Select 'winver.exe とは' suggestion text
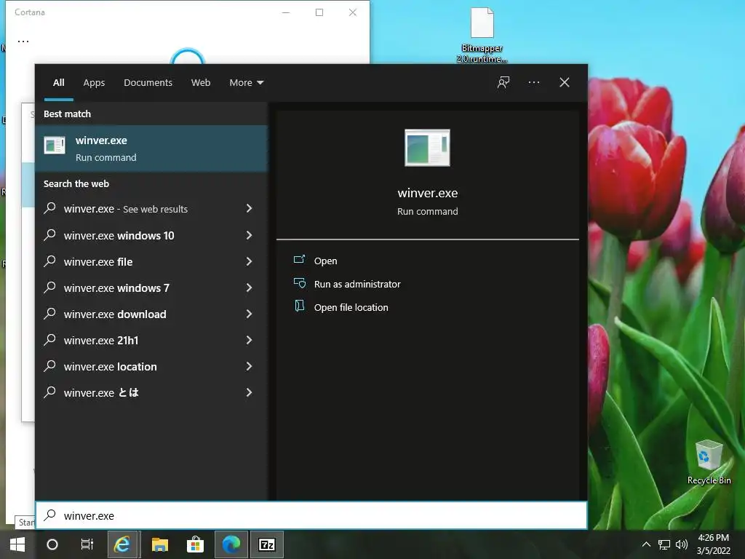The image size is (745, 559). coord(101,392)
